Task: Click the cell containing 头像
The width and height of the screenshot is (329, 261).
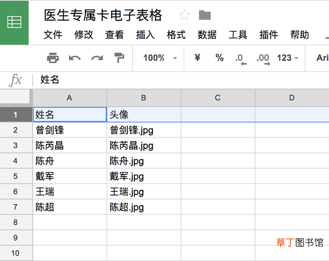Action: pyautogui.click(x=144, y=115)
